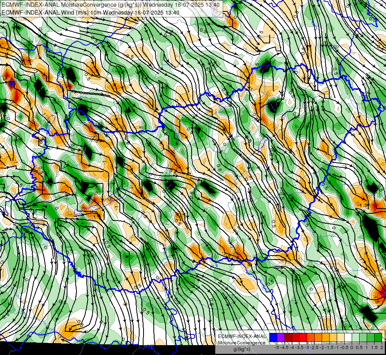
Task: Pick the pale peach swatch between -1 and -0.5
Action: pos(340,338)
